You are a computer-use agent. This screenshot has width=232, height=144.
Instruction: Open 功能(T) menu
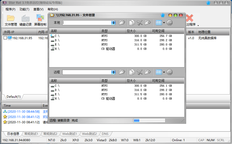(x=24, y=9)
